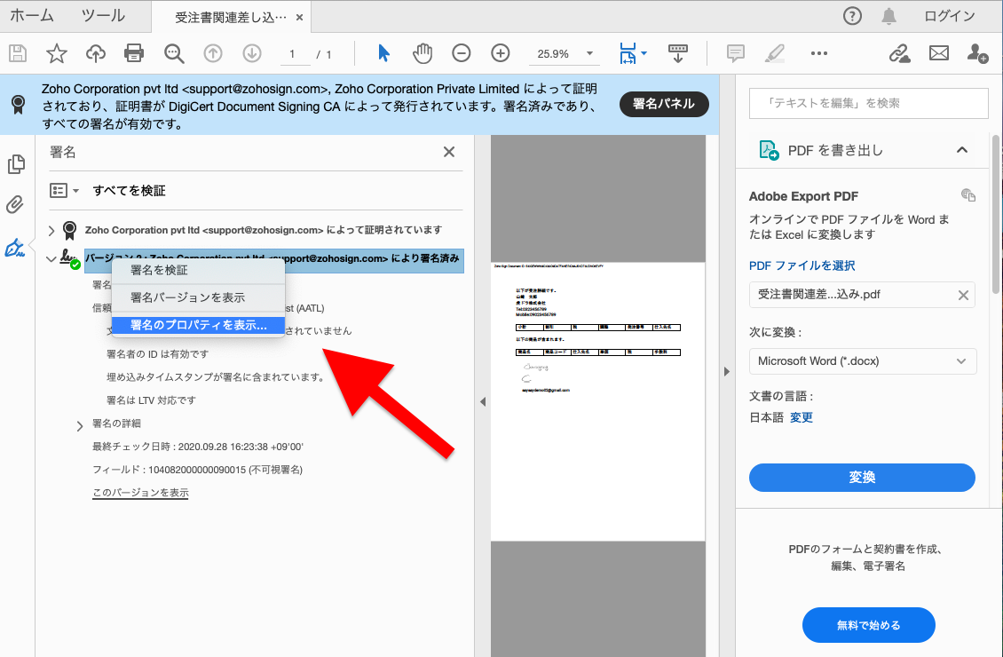Activate the Hand pan tool
This screenshot has width=1003, height=657.
tap(423, 53)
